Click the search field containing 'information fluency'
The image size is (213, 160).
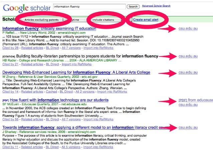pos(89,7)
